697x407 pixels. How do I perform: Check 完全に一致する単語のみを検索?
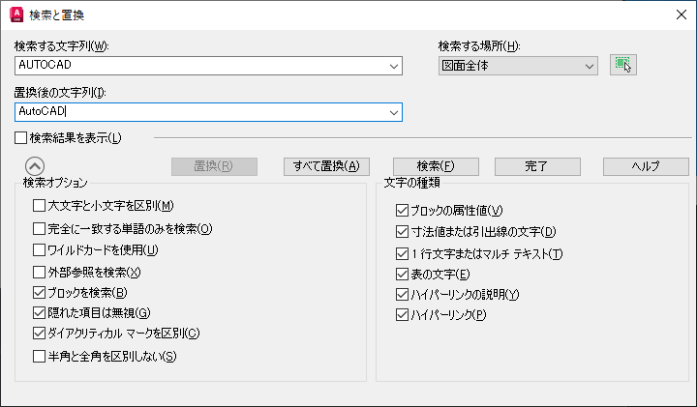coord(40,229)
